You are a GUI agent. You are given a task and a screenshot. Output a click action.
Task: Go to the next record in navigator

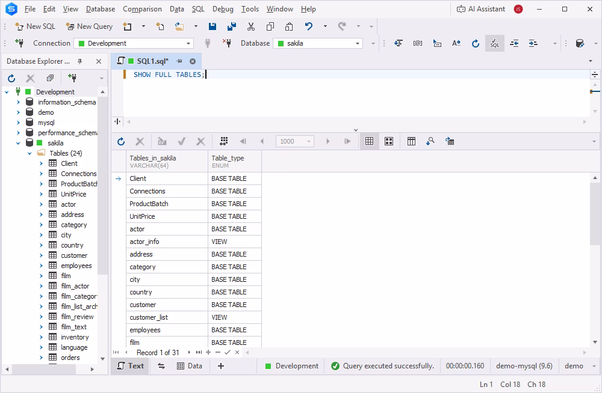(x=189, y=352)
